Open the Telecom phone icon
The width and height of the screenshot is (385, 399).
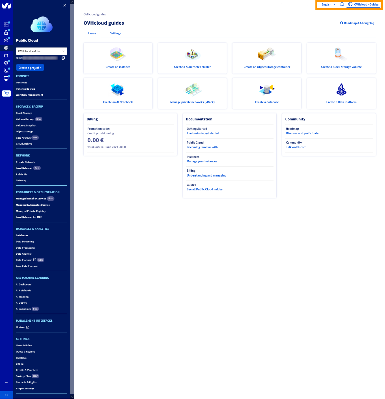click(x=6, y=71)
